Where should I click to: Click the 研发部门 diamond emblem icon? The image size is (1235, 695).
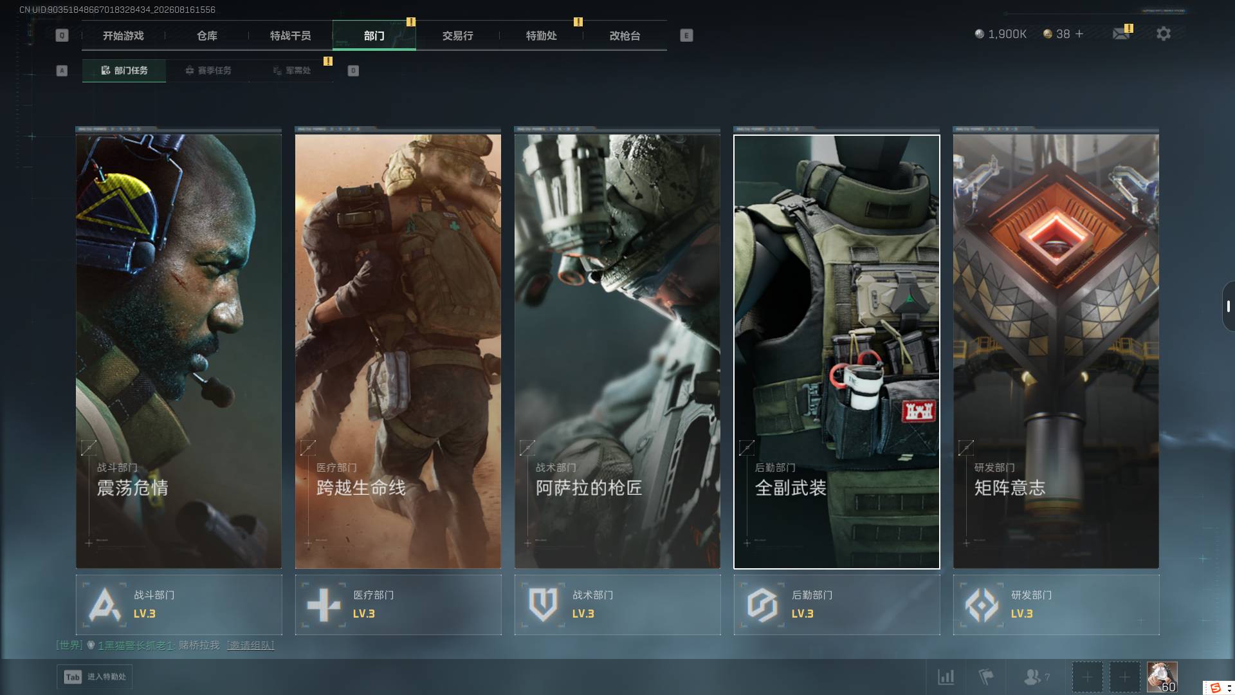coord(982,605)
